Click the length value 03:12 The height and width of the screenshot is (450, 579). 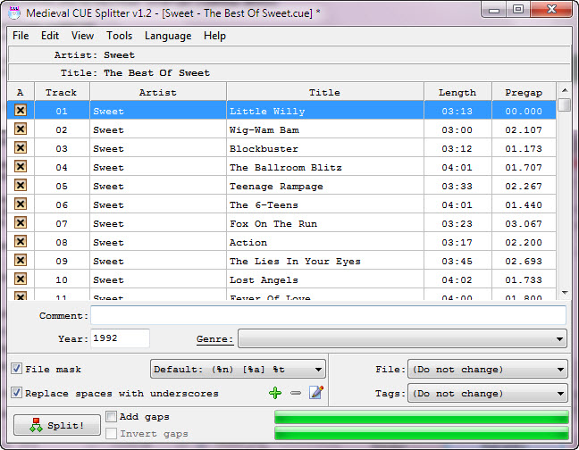457,148
